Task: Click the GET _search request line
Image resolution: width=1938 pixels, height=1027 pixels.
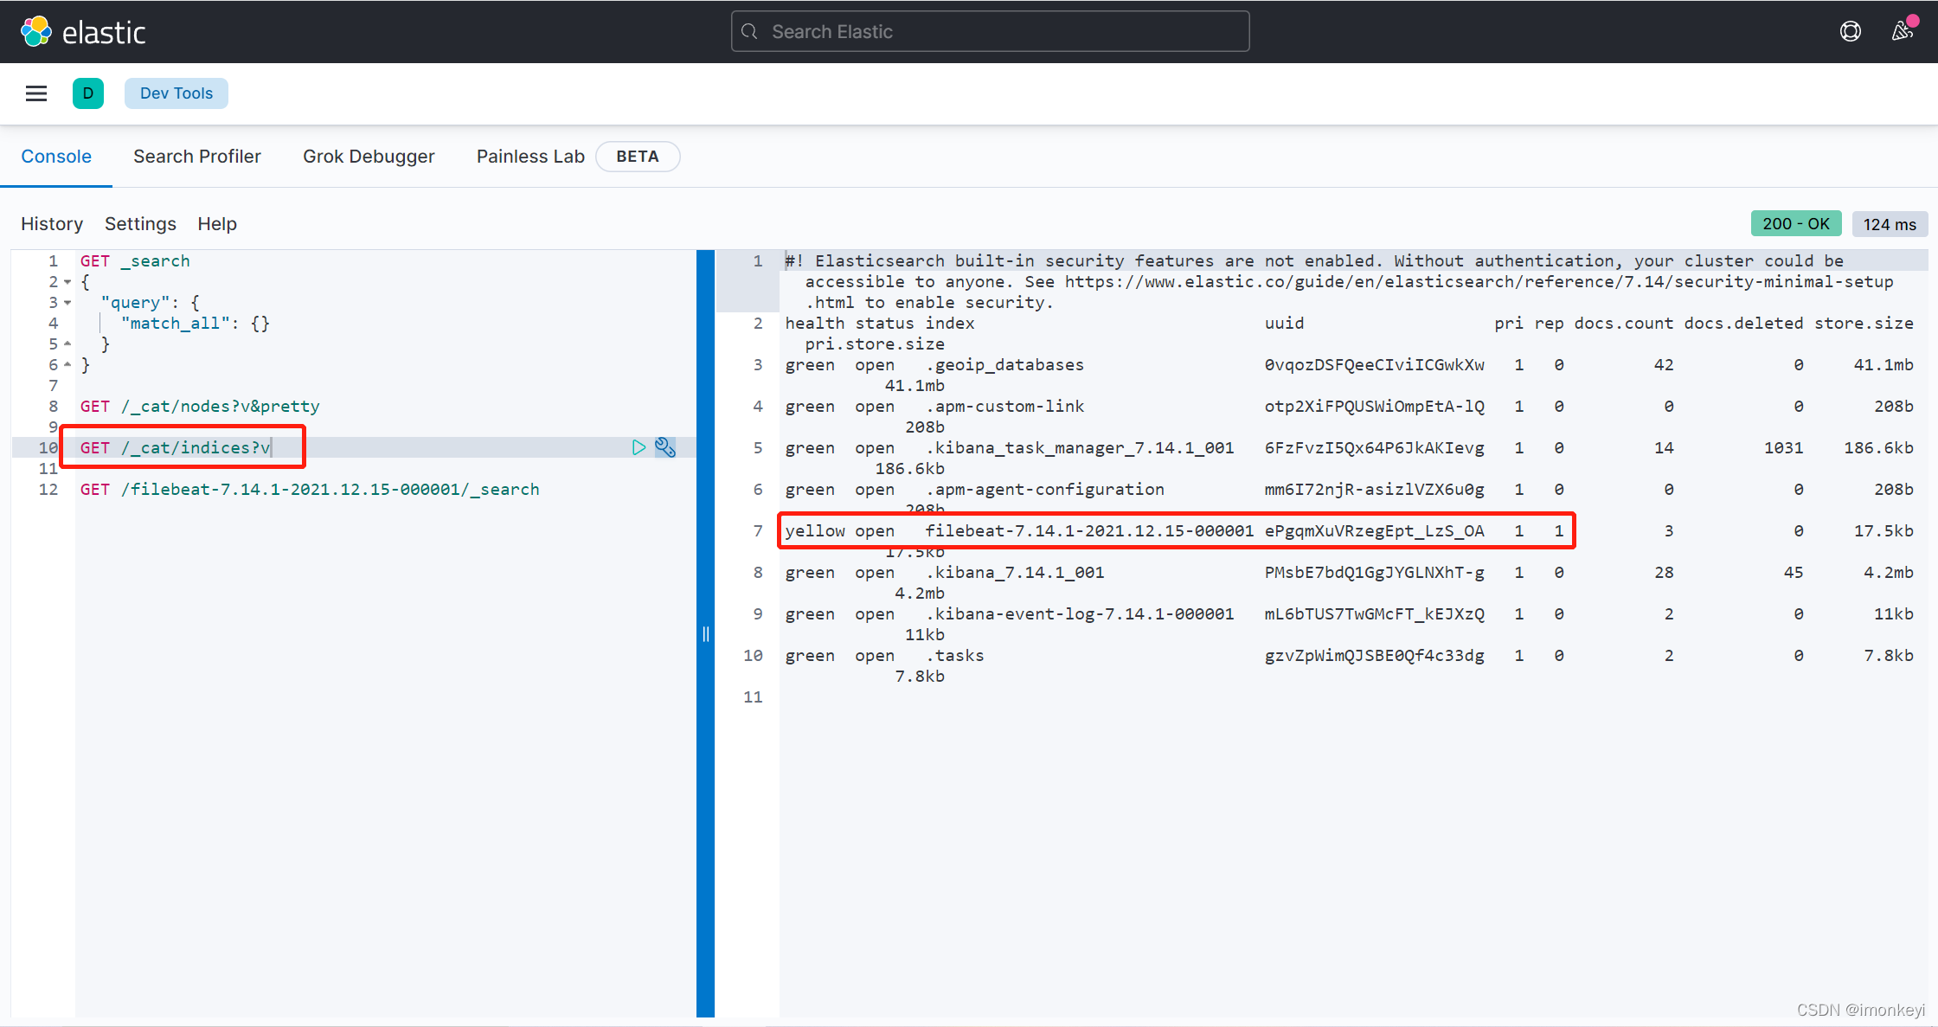Action: (135, 261)
